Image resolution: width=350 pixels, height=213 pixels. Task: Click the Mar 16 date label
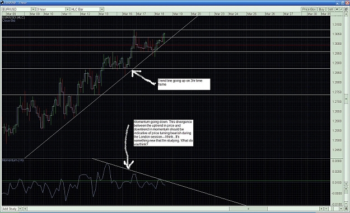[x=128, y=14]
